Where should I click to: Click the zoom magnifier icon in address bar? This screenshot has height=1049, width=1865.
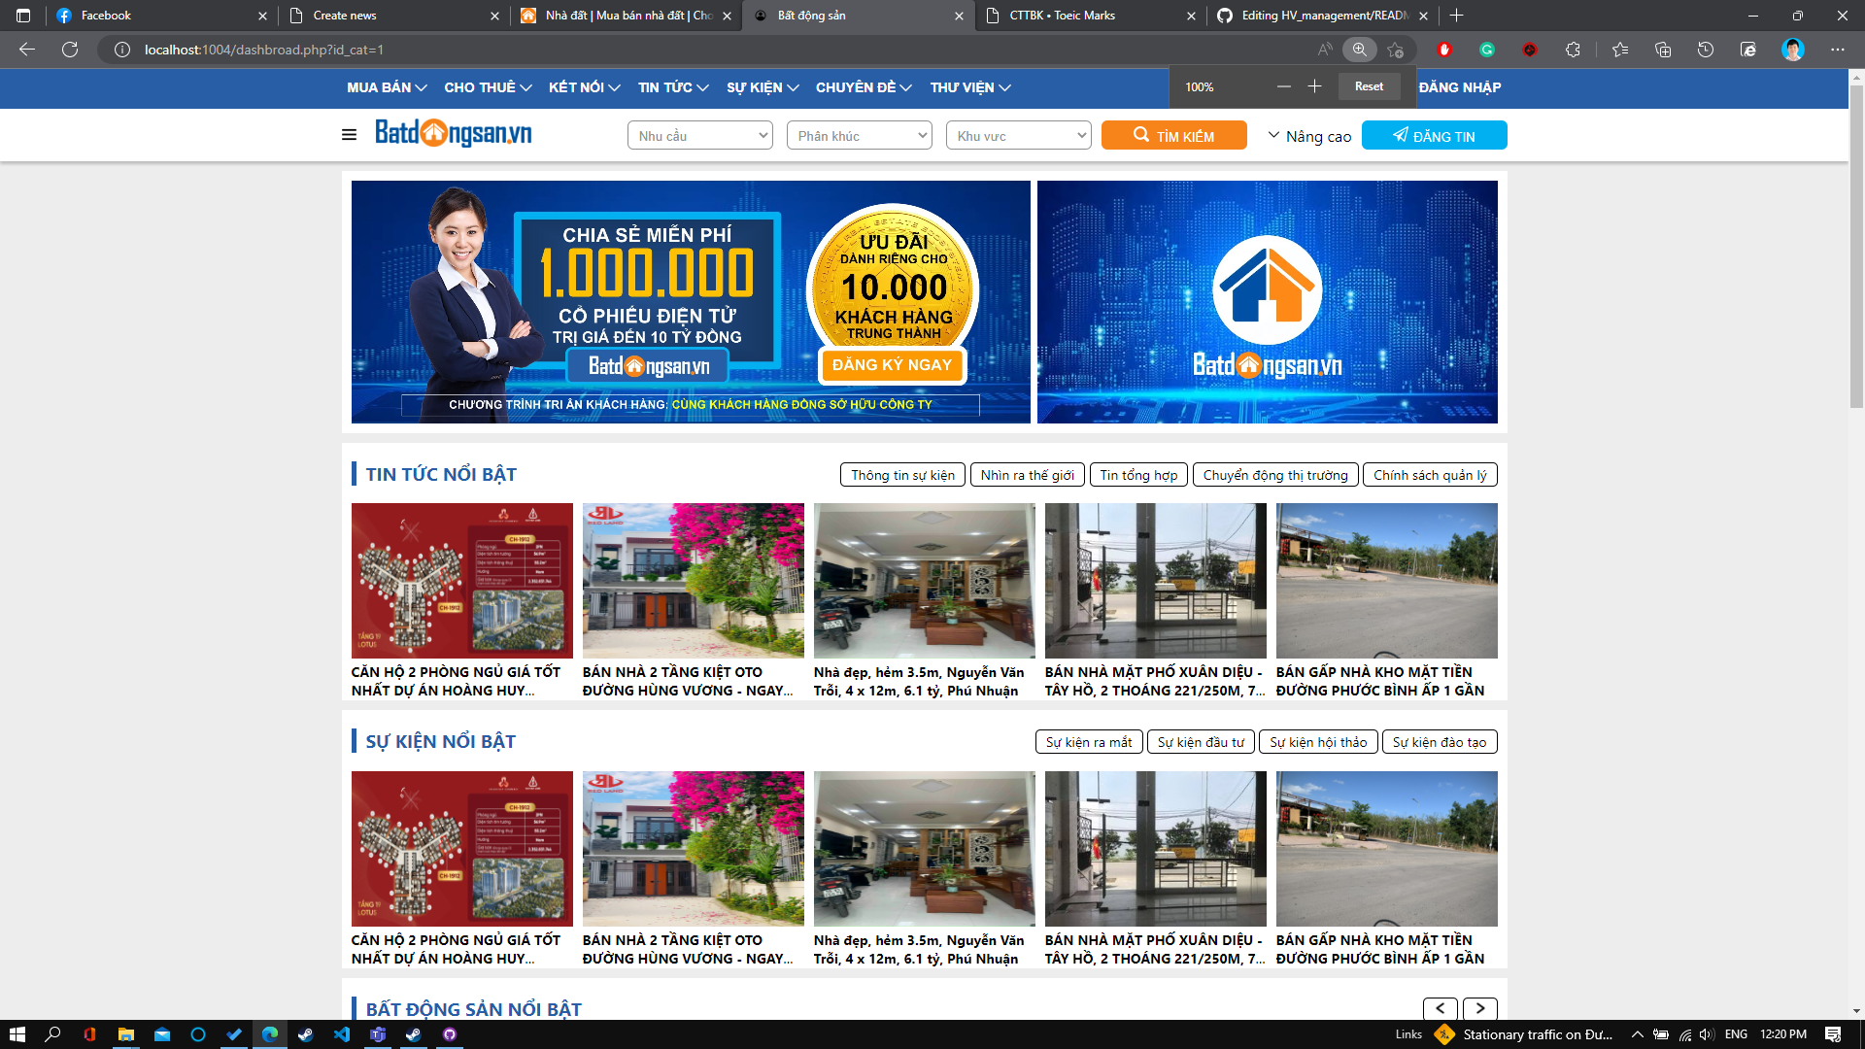1359,50
